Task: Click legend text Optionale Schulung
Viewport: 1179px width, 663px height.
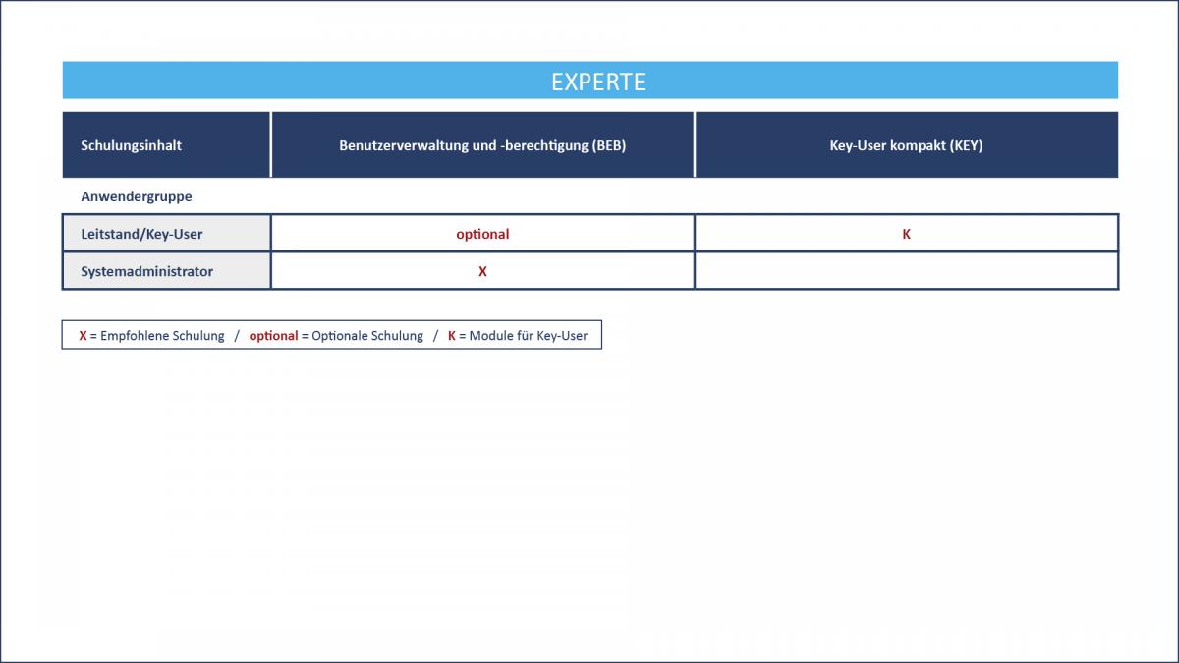Action: pos(367,336)
